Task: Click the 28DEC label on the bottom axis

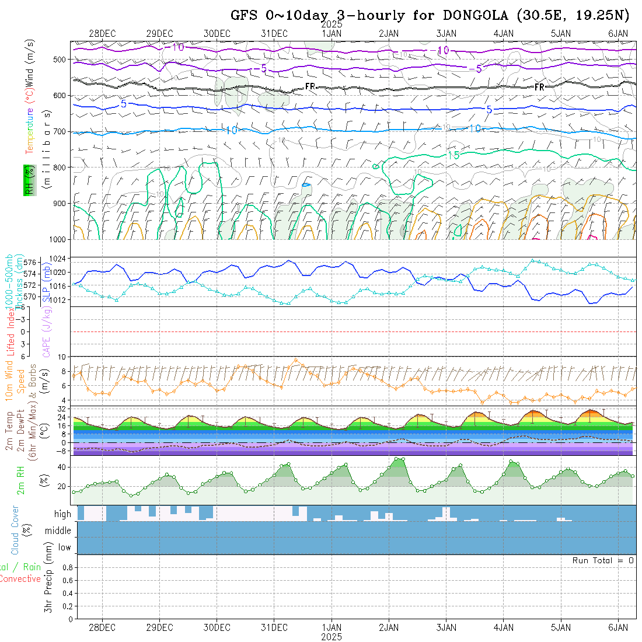Action: click(102, 627)
